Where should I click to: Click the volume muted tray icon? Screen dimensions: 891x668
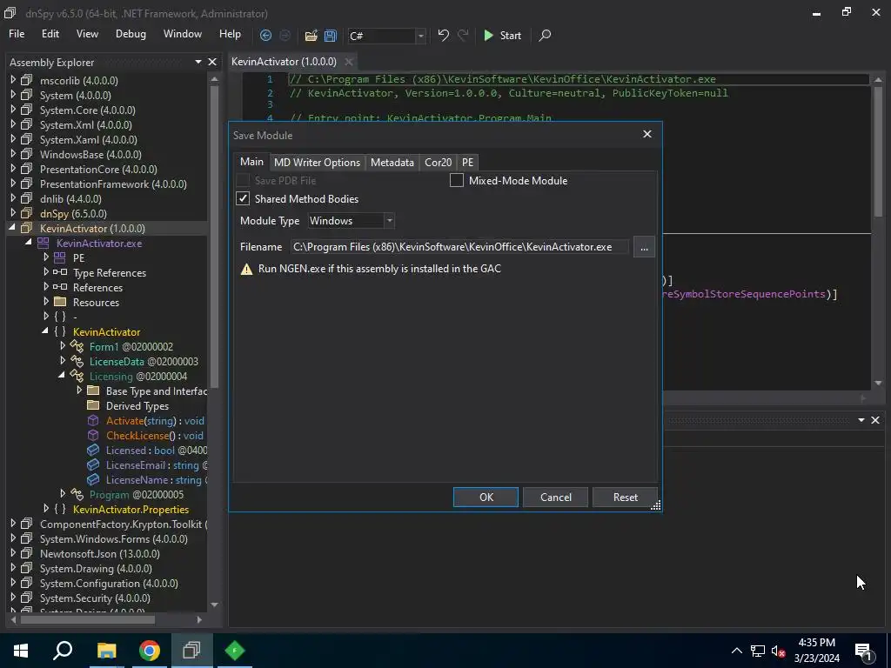[779, 651]
